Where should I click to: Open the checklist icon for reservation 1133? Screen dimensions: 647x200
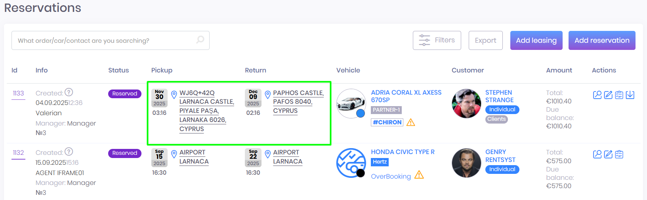619,95
